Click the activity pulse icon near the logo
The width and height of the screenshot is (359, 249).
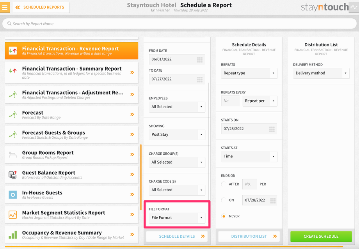pos(354,7)
